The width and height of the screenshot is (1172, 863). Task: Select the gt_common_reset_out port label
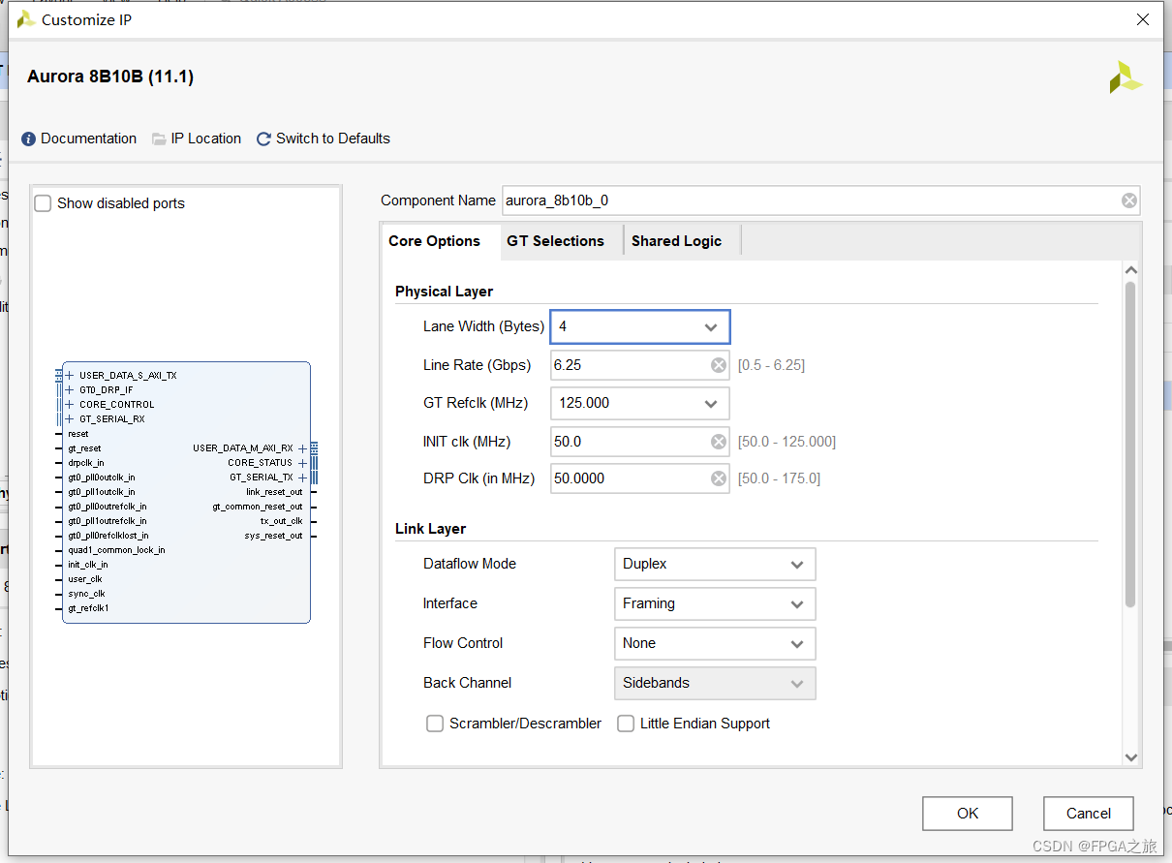click(258, 507)
